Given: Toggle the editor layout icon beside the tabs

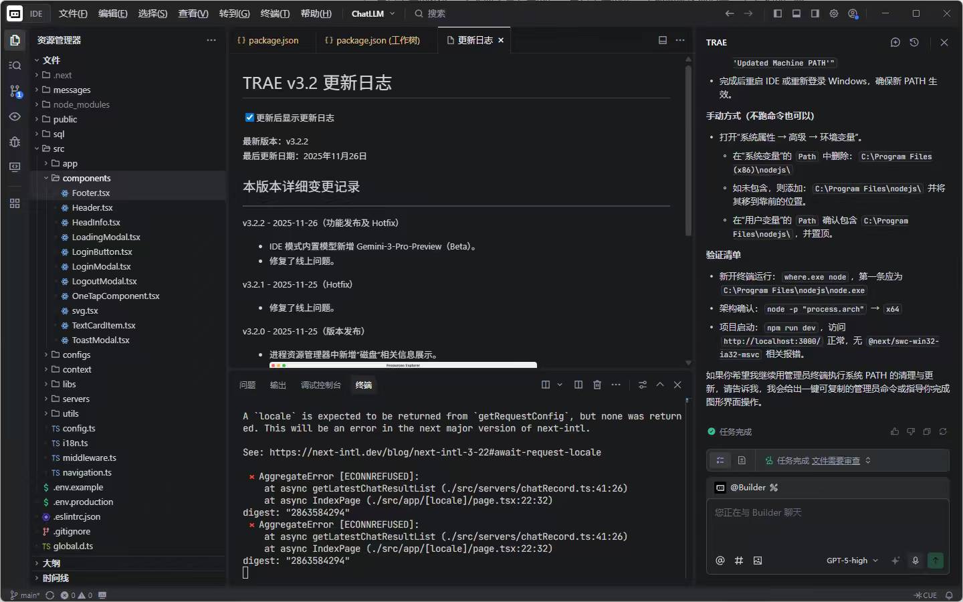Looking at the screenshot, I should pyautogui.click(x=663, y=40).
